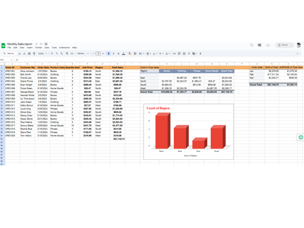Redo the last action
Viewport: 304px width, 228px height.
(x=24, y=54)
